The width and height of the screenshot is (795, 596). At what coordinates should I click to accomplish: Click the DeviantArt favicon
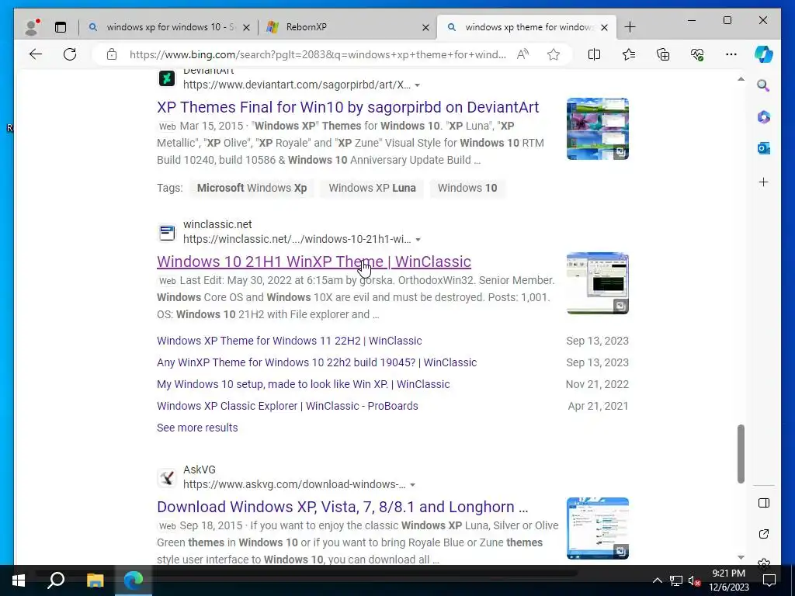click(x=167, y=78)
